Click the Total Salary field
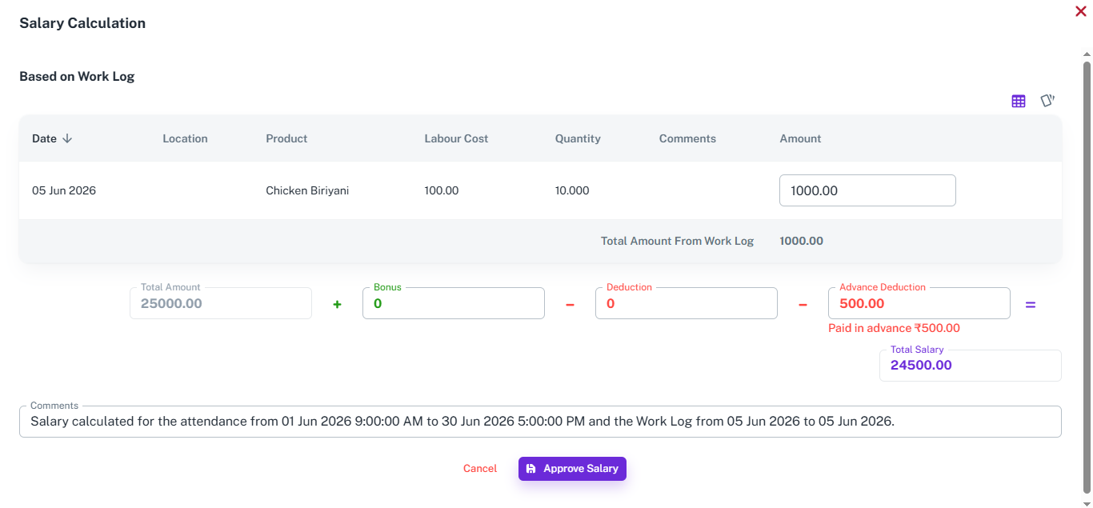Screen dimensions: 1093x508 pos(971,366)
